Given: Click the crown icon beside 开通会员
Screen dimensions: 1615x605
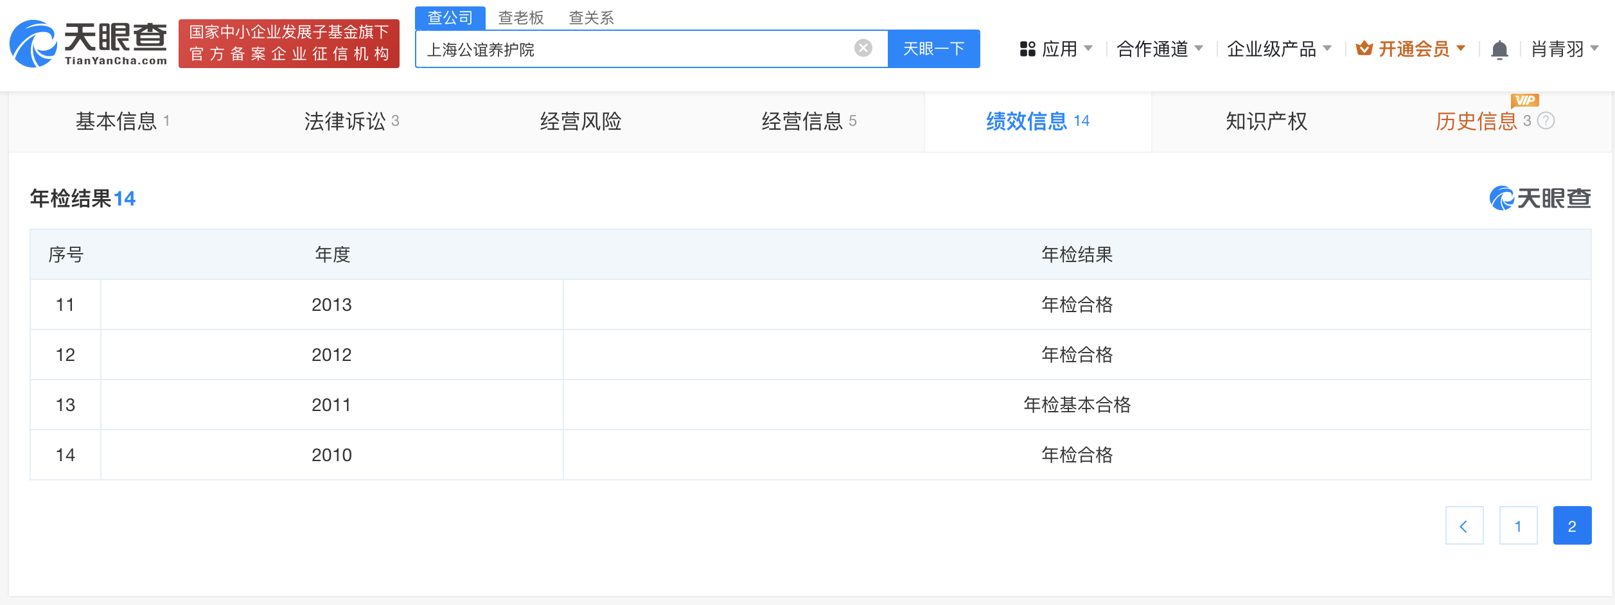Looking at the screenshot, I should coord(1364,47).
